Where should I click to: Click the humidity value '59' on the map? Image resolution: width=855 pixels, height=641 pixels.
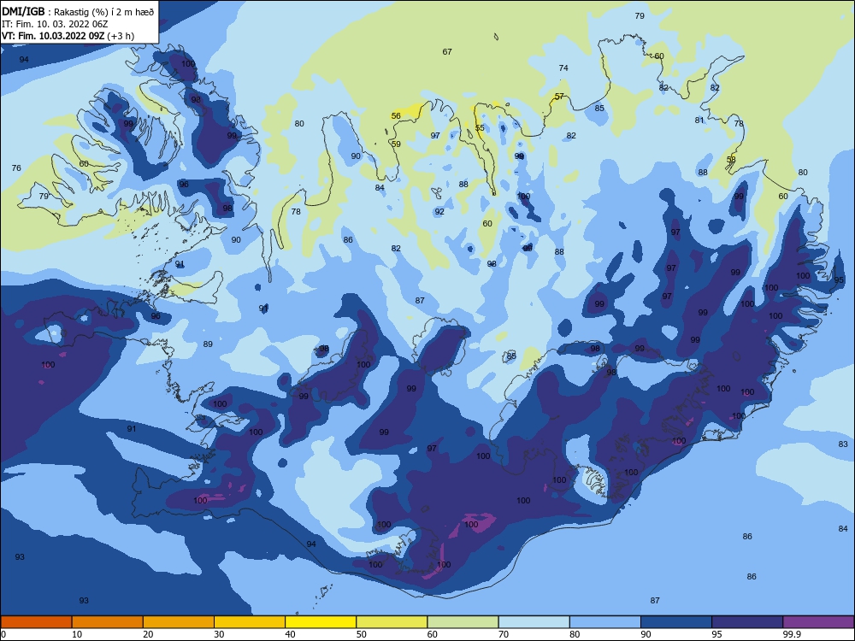tap(396, 144)
